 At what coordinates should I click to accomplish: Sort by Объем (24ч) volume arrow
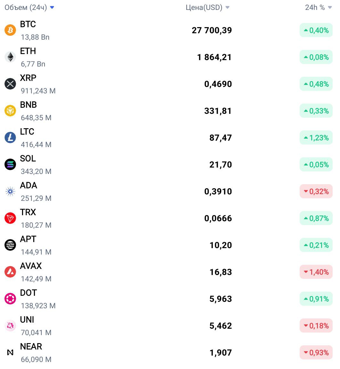[x=52, y=8]
